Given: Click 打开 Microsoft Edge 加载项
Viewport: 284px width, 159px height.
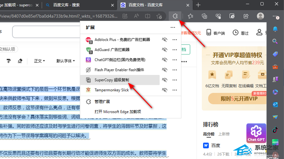Looking at the screenshot, I should pos(130,111).
